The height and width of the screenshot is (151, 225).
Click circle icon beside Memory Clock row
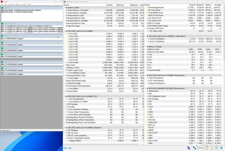(147, 49)
